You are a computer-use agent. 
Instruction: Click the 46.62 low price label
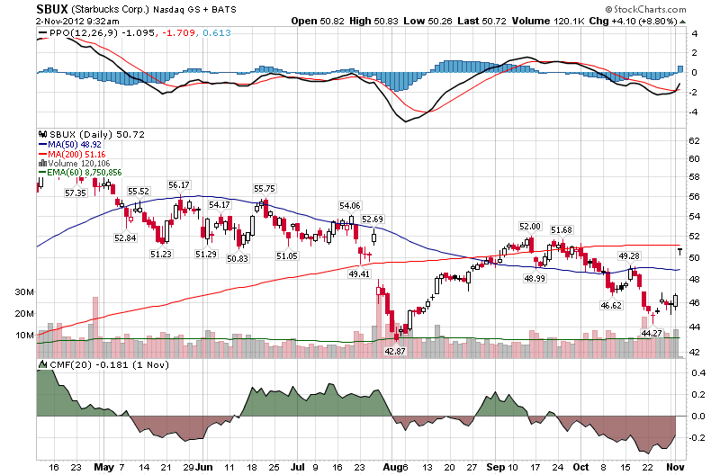tap(611, 305)
